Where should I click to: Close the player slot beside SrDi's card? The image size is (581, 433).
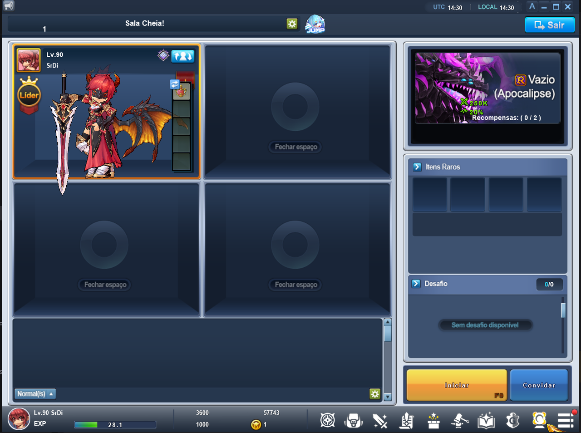pyautogui.click(x=296, y=147)
